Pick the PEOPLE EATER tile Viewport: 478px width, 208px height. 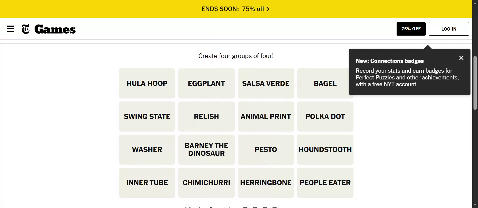325,183
